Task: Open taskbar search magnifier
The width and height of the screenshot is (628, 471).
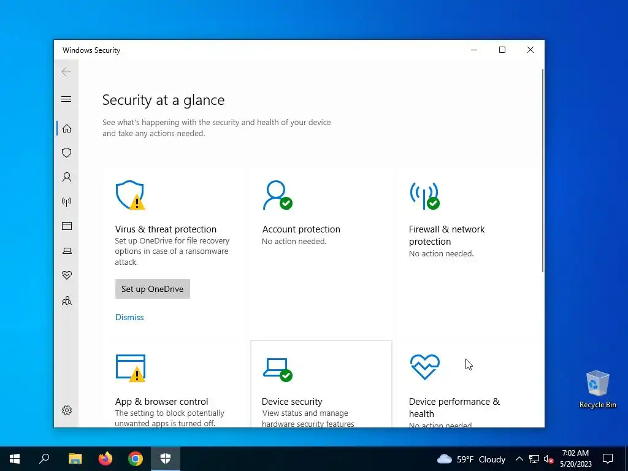Action: pyautogui.click(x=44, y=459)
